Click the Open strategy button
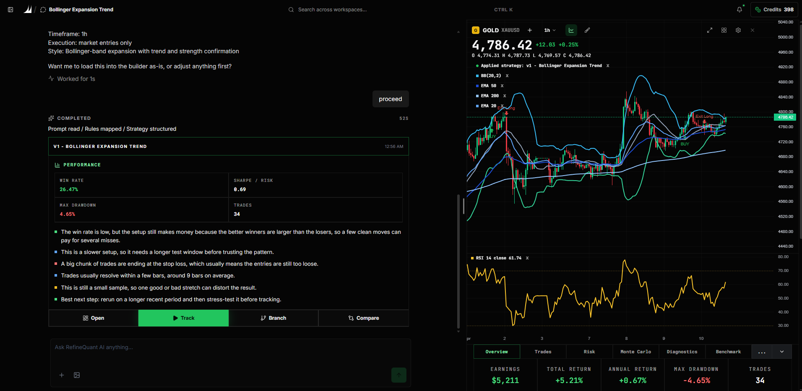 (x=94, y=318)
